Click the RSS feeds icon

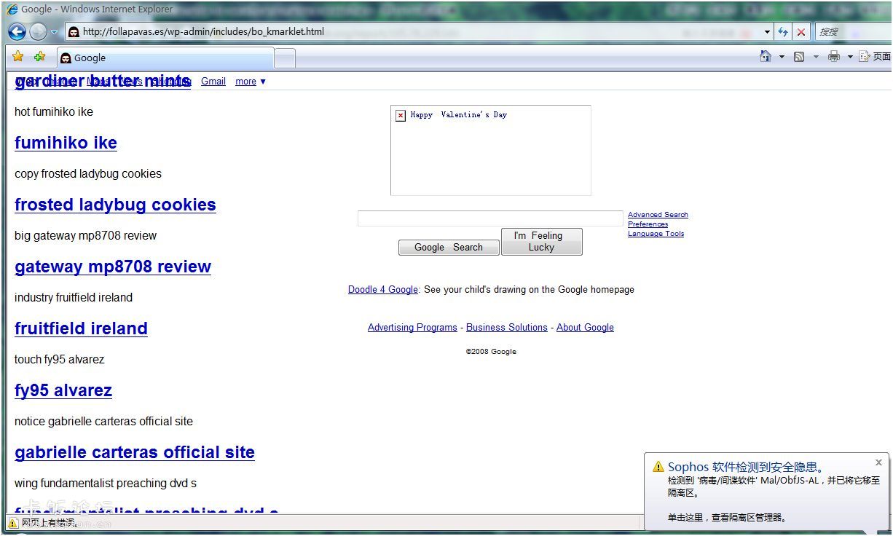[x=799, y=57]
